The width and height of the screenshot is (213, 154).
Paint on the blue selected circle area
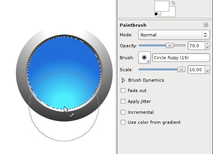click(64, 73)
